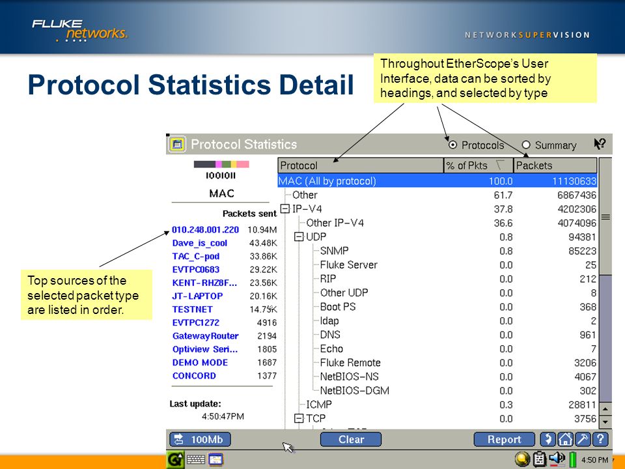Open the clipboard tray icon
Viewport: 625px width, 469px height.
pyautogui.click(x=539, y=459)
